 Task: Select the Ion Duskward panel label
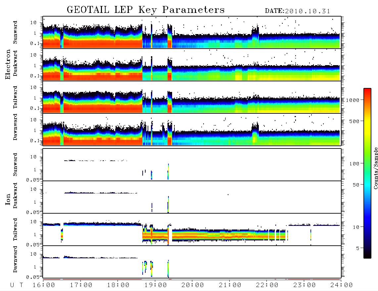[15, 195]
